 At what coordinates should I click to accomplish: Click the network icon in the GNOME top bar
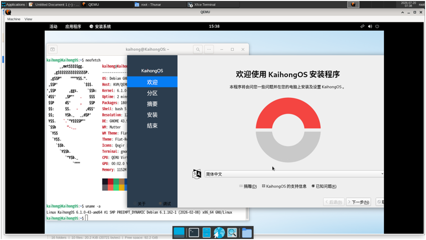tap(362, 26)
